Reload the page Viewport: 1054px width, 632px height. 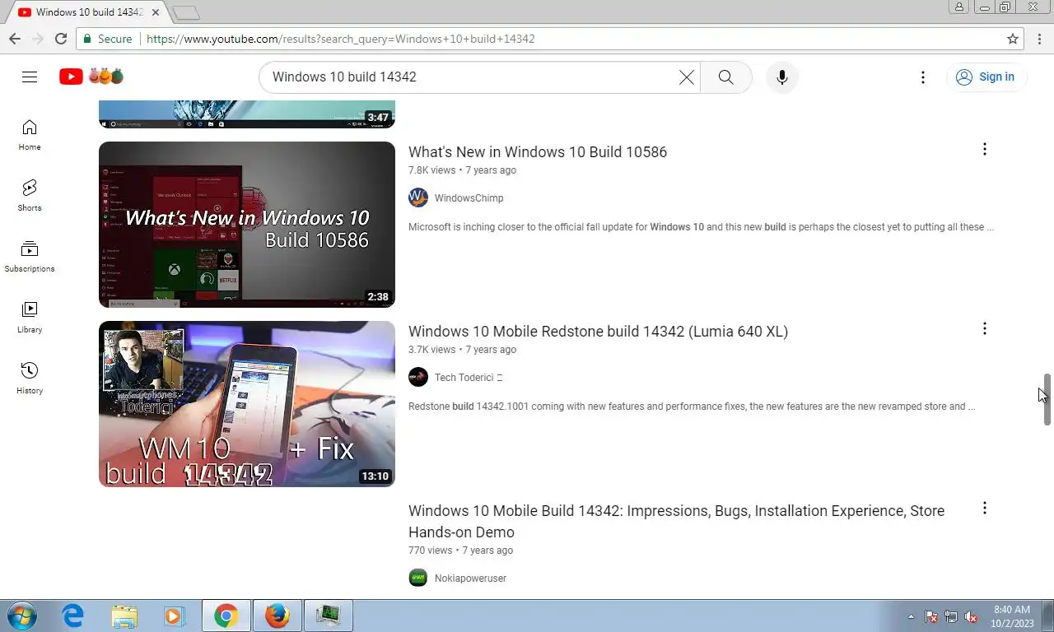[61, 39]
